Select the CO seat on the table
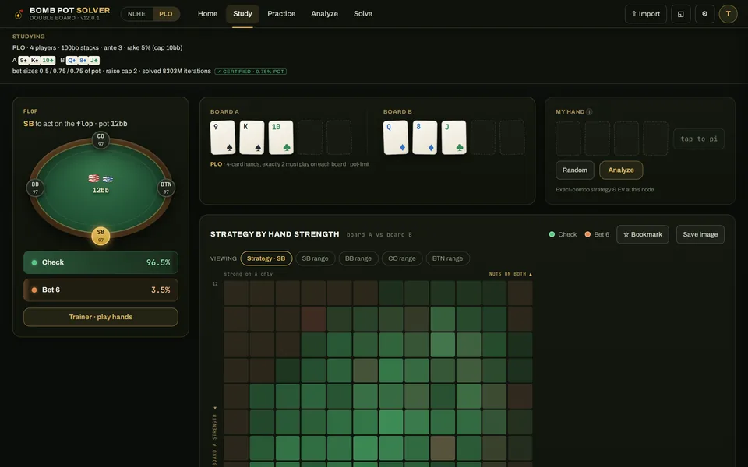Screen dimensions: 748x467 click(x=101, y=140)
